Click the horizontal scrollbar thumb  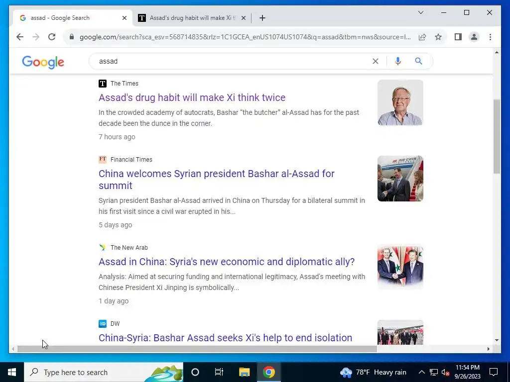tap(197, 349)
